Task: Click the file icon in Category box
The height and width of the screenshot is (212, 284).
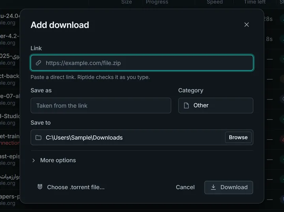Action: (186, 105)
